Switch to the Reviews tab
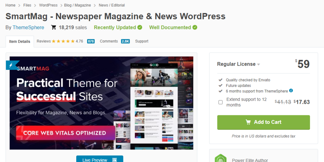Viewport: 324px width, 162px height. [44, 41]
